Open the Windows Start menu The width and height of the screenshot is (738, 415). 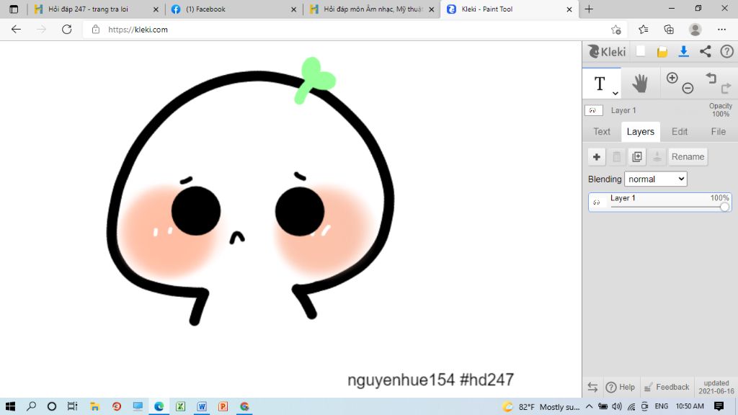pos(10,406)
